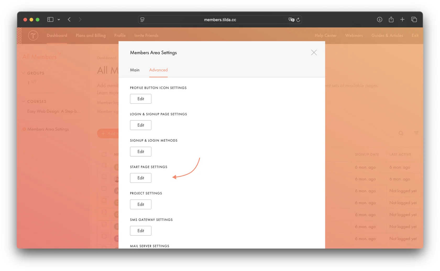Edit SMS Gateway Settings
This screenshot has width=440, height=271.
[x=141, y=231]
